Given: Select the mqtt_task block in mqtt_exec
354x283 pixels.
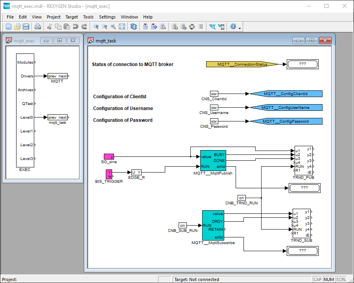Looking at the screenshot, I should point(57,118).
